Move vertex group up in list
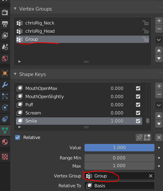The width and height of the screenshot is (163, 191). coord(159,50)
